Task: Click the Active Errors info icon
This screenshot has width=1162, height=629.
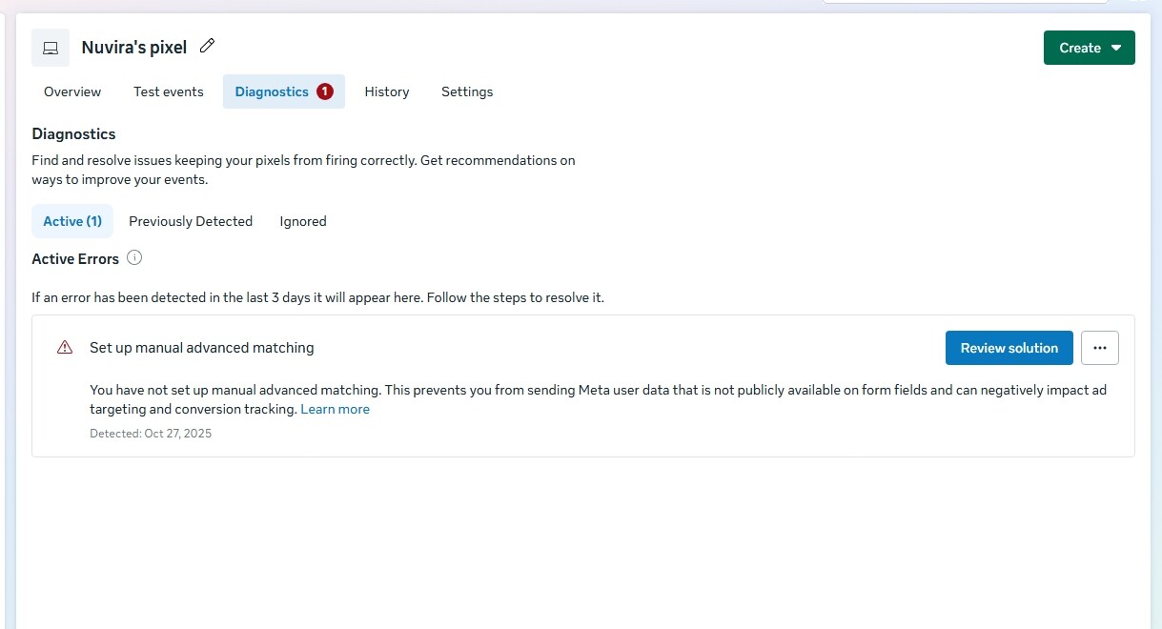Action: [x=134, y=258]
